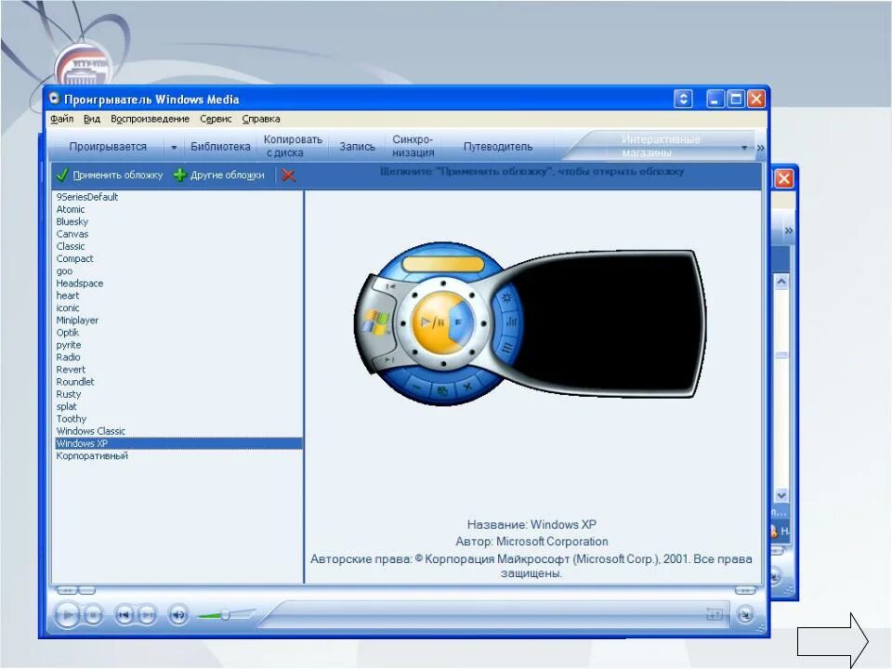The height and width of the screenshot is (669, 892).
Task: Delete selected skin with red X icon
Action: tap(288, 176)
